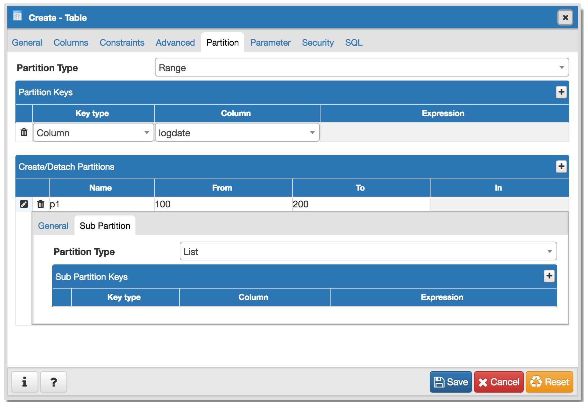Add a new partition key row
This screenshot has height=402, width=584.
pos(561,92)
